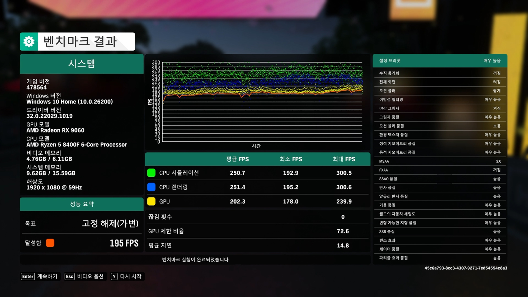Select the FXAA setting row
Screen dimensions: 528x297
click(440, 170)
